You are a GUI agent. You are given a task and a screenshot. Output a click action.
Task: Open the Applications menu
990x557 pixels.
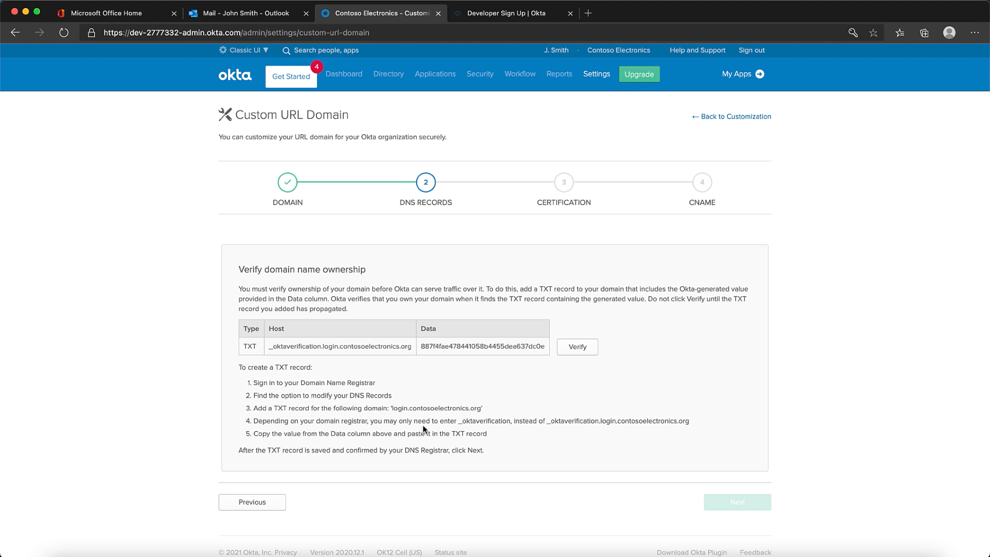[x=435, y=74]
